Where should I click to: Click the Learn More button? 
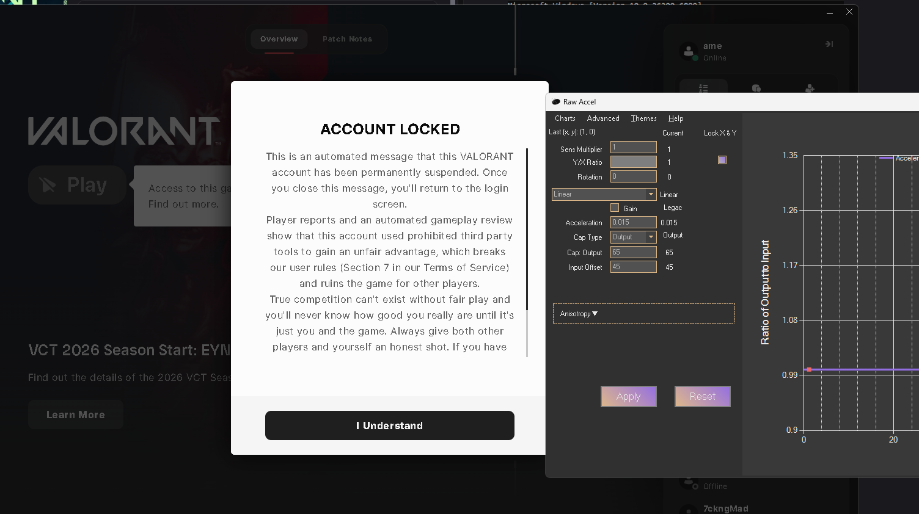[76, 414]
